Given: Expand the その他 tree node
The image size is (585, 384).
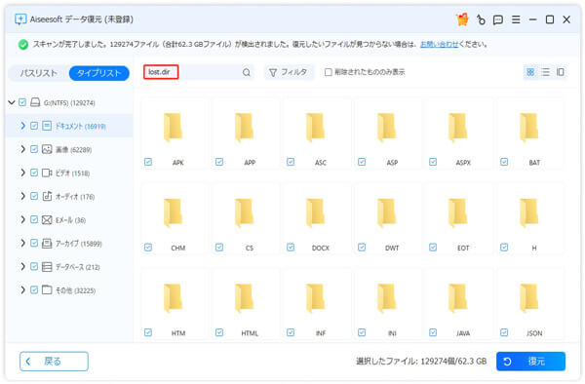Looking at the screenshot, I should [22, 289].
